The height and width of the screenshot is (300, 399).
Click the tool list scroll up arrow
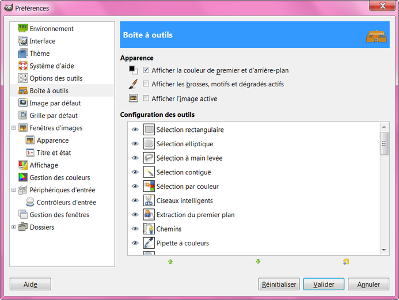[384, 127]
